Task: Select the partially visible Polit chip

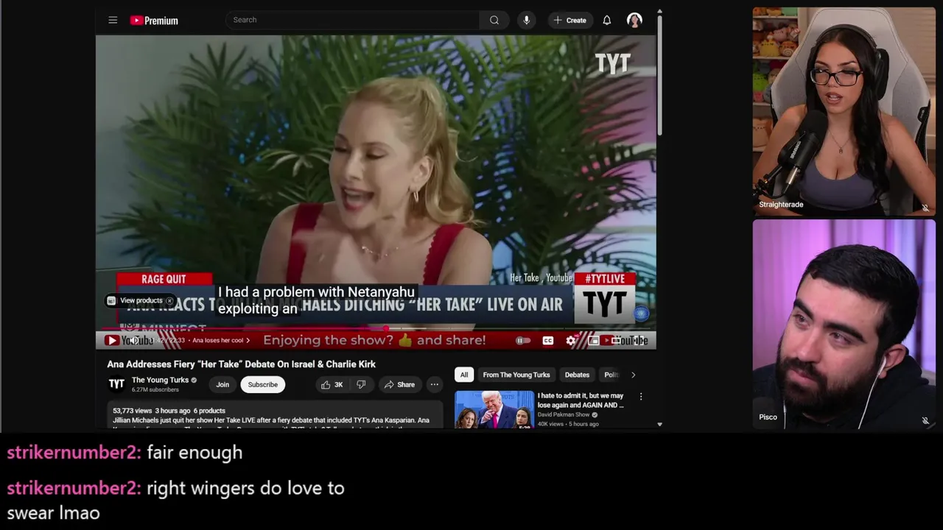Action: 611,375
